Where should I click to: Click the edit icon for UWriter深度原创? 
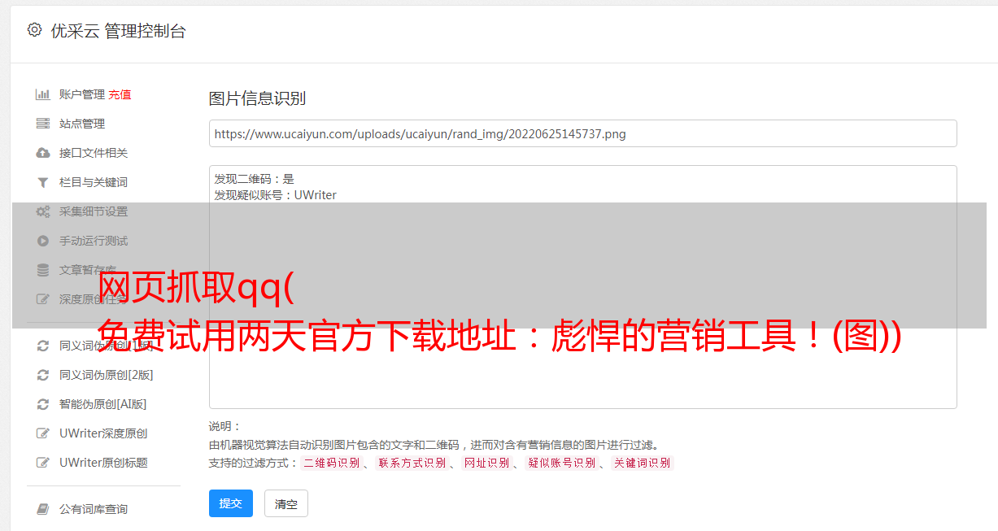coord(43,433)
